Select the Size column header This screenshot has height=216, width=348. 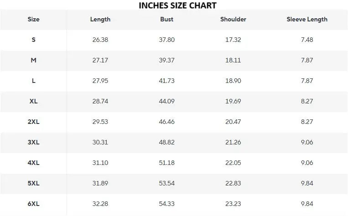[x=33, y=20]
